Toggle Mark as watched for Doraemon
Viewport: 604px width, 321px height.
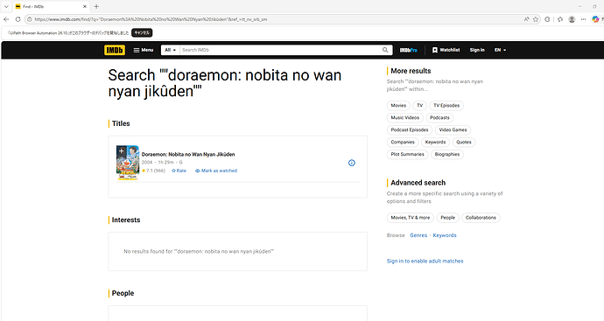click(216, 171)
